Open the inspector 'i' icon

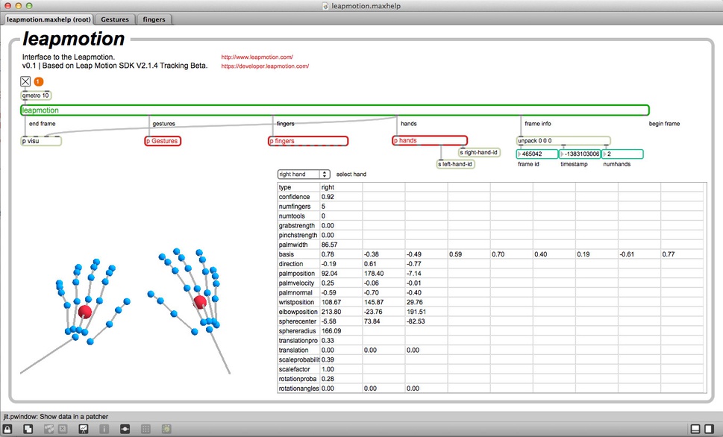click(104, 429)
